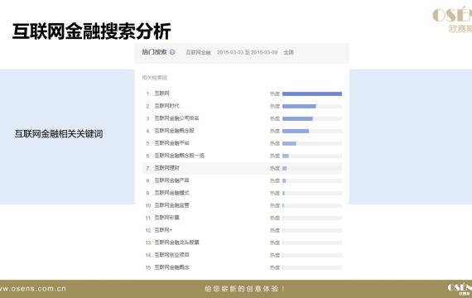The height and width of the screenshot is (298, 472).
Task: Open the 互联网金融平台 keyword
Action: click(x=172, y=143)
